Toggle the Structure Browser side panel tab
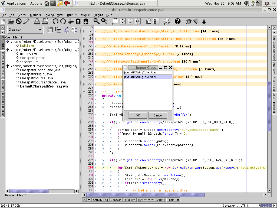This screenshot has height=208, width=277. (3, 104)
